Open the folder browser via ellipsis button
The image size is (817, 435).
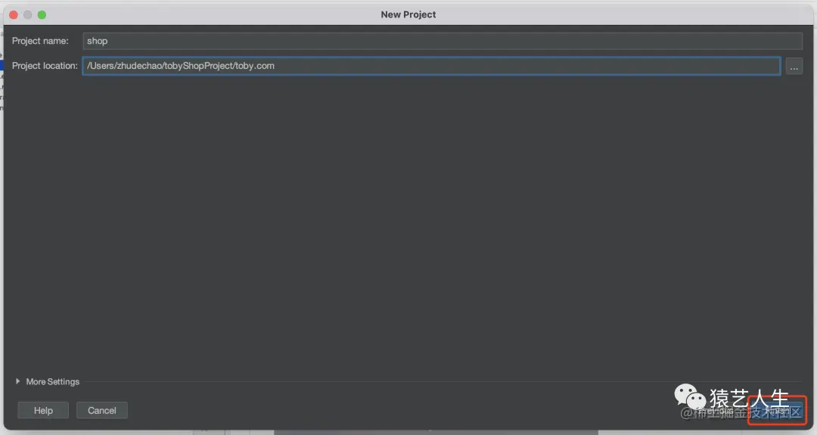point(794,66)
